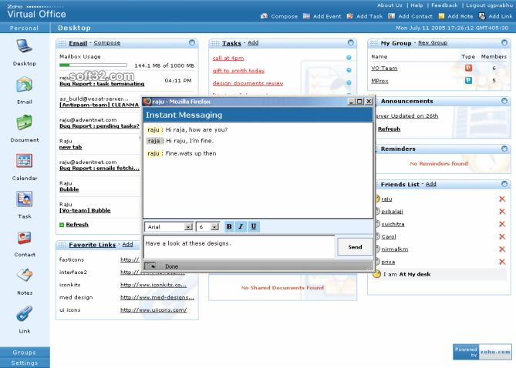Screen dimensions: 516x368
Task: Switch to the Personal tab
Action: (24, 28)
